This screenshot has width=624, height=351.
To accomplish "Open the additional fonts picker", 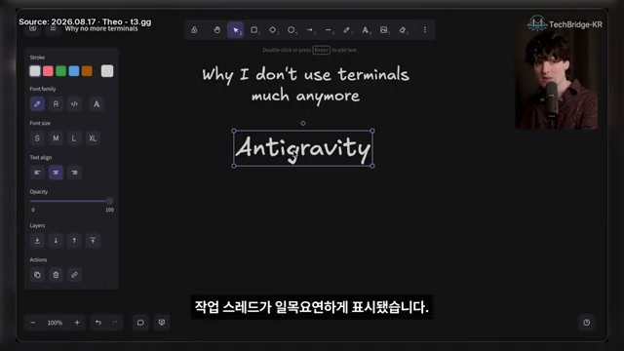I will (x=97, y=104).
